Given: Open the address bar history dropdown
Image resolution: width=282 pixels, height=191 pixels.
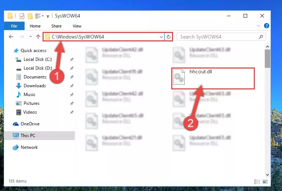Looking at the screenshot, I should [161, 37].
